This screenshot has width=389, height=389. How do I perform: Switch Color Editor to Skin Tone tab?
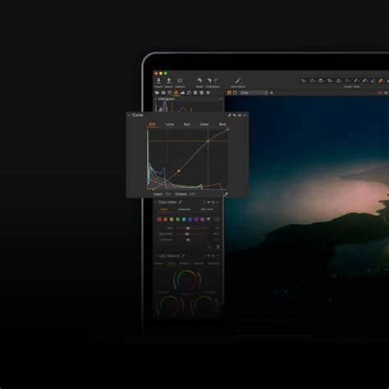[207, 209]
